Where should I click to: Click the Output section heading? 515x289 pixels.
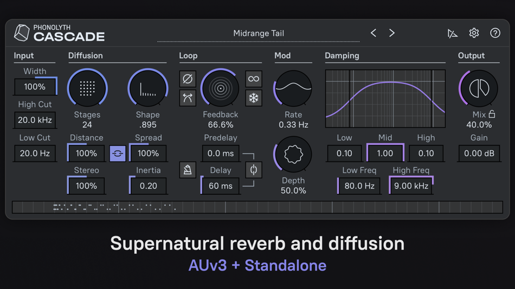click(x=471, y=55)
